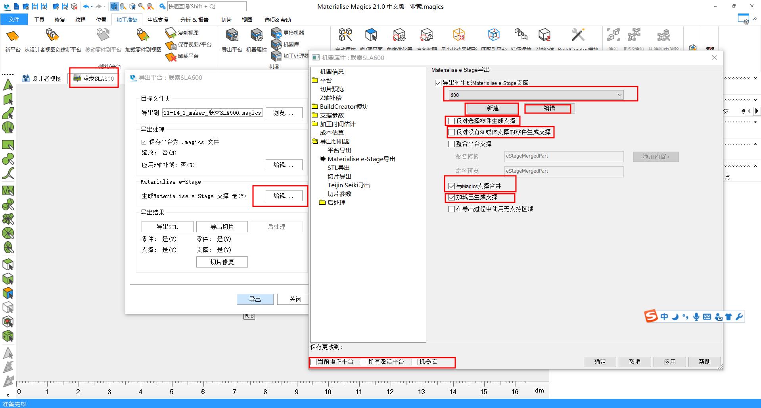
Task: Tick the 当前操作平台 checkbox
Action: coord(314,362)
